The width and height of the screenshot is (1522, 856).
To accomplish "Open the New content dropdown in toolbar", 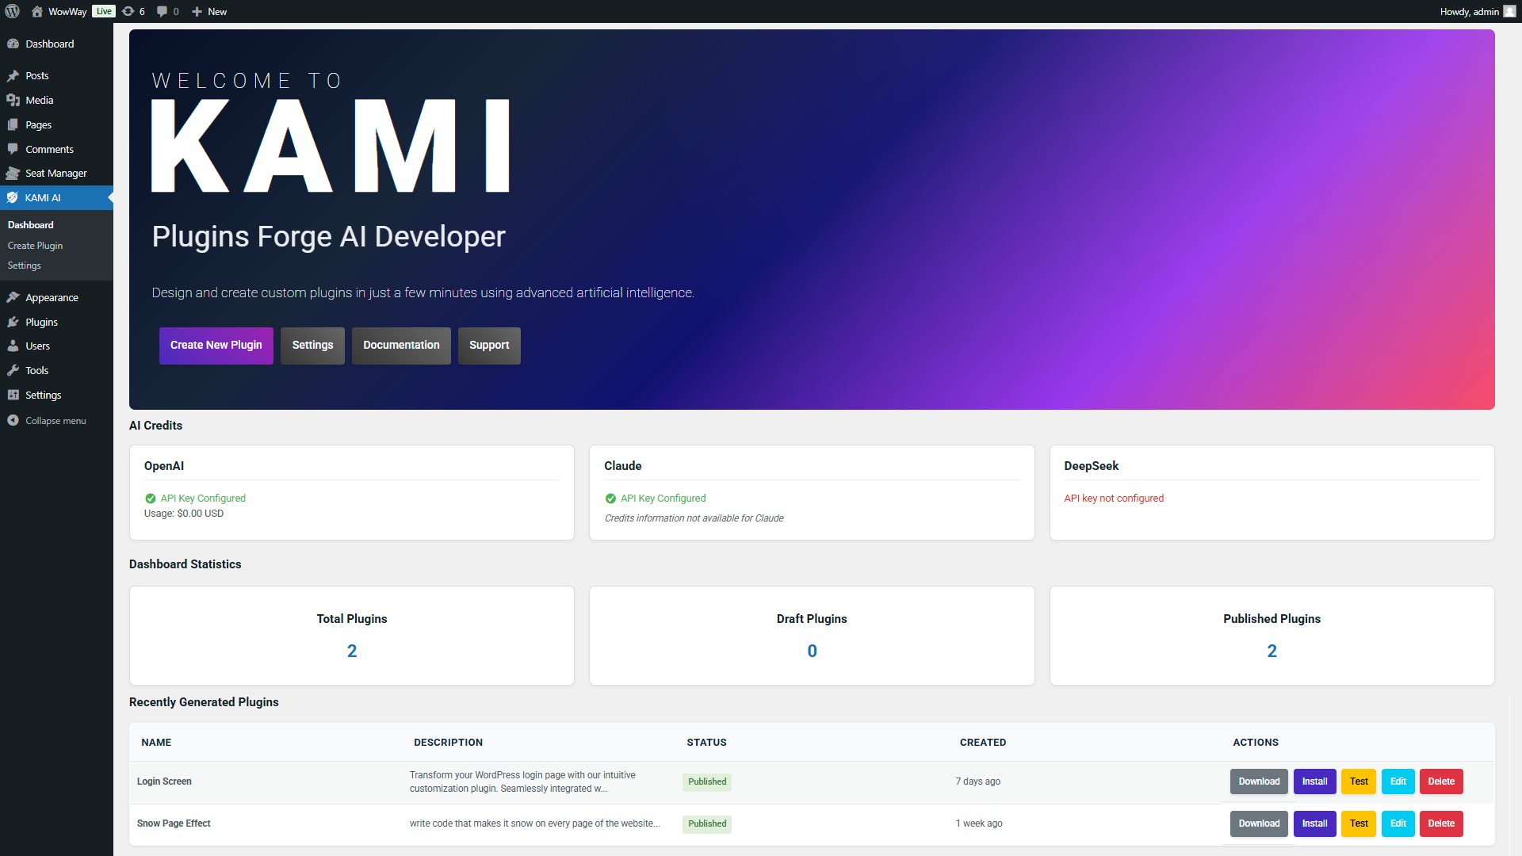I will pyautogui.click(x=208, y=11).
